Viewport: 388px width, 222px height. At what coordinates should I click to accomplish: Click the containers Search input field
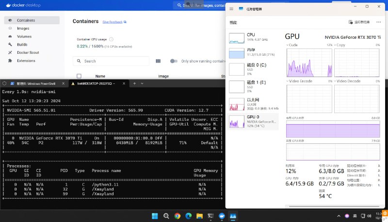pos(114,61)
